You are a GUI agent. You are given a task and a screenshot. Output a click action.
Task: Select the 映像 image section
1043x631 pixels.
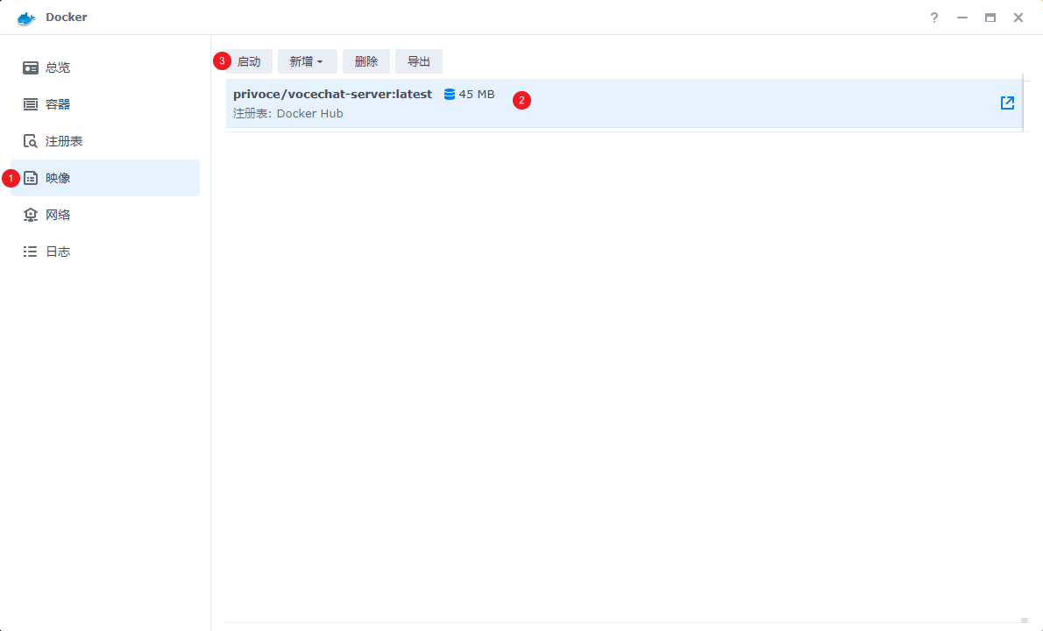tap(105, 178)
